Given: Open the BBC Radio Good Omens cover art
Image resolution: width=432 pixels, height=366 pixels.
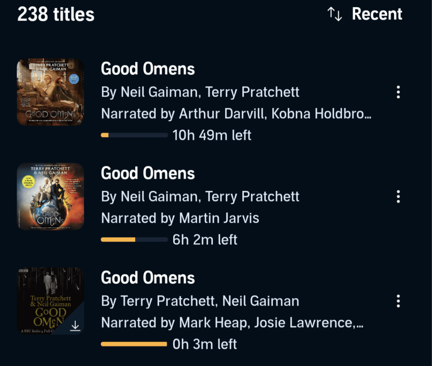Looking at the screenshot, I should 50,300.
